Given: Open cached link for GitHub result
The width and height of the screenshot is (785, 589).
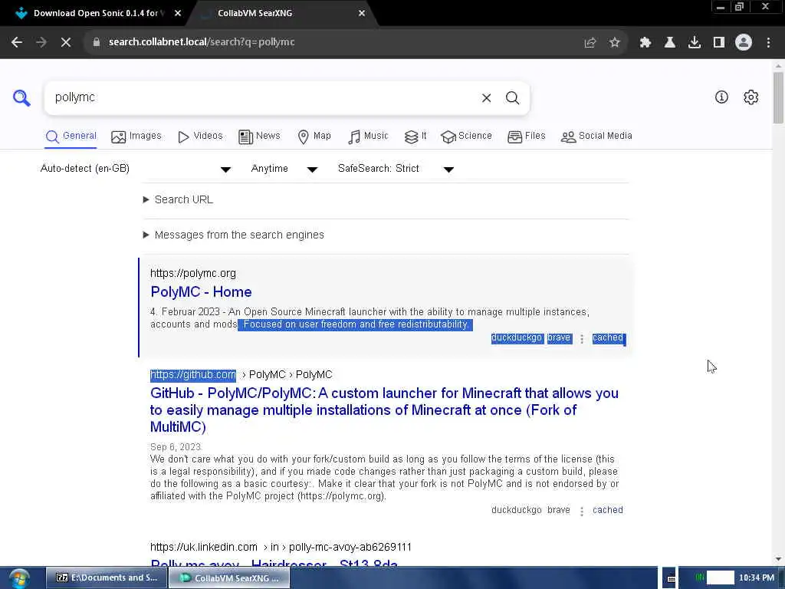Looking at the screenshot, I should [x=608, y=510].
